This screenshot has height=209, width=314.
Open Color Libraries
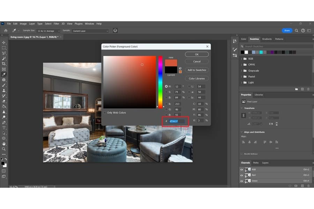point(197,79)
